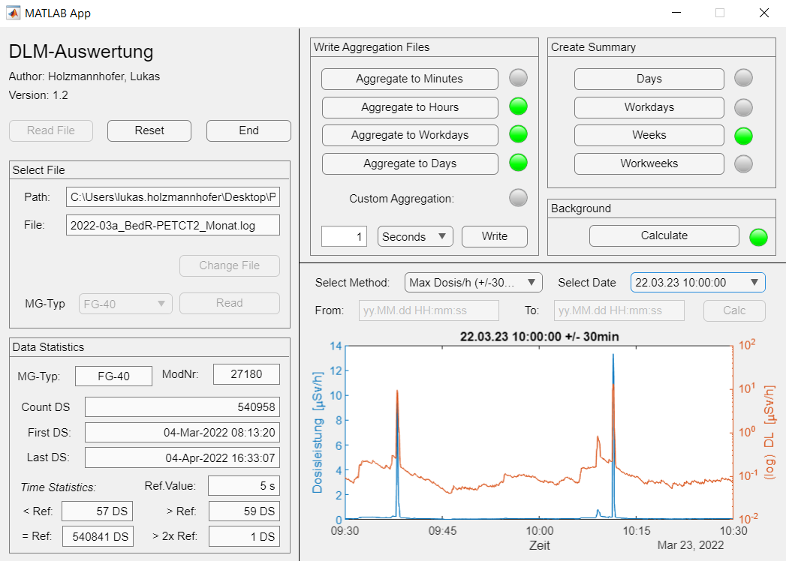Open the disabled MG-Typ FG-40 dropdown
The width and height of the screenshot is (786, 561).
pos(125,304)
